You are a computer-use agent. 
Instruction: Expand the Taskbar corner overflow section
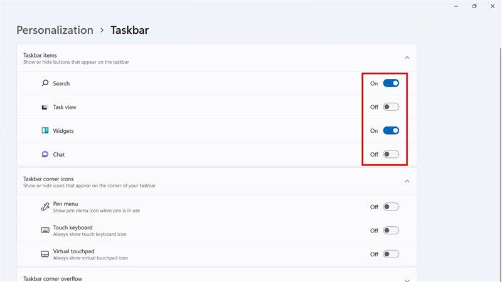[x=407, y=279]
